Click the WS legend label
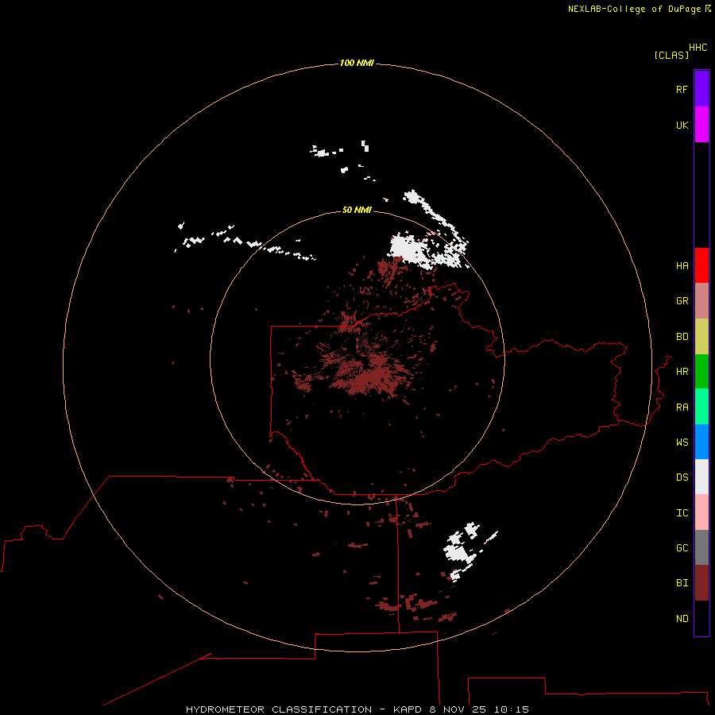Screen dimensions: 715x715 tap(682, 442)
